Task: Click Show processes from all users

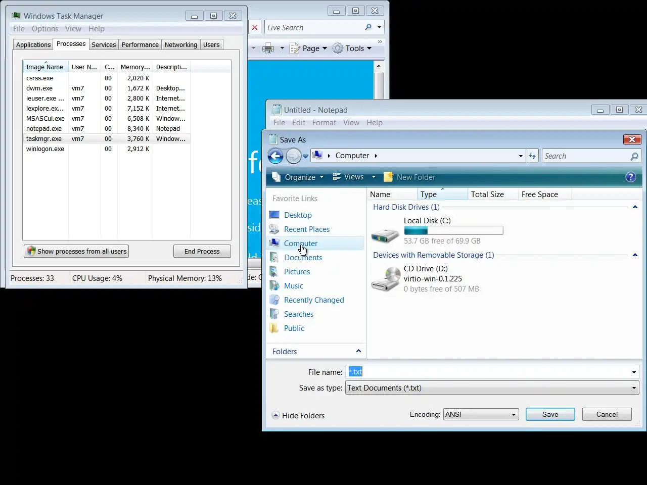Action: click(x=76, y=251)
